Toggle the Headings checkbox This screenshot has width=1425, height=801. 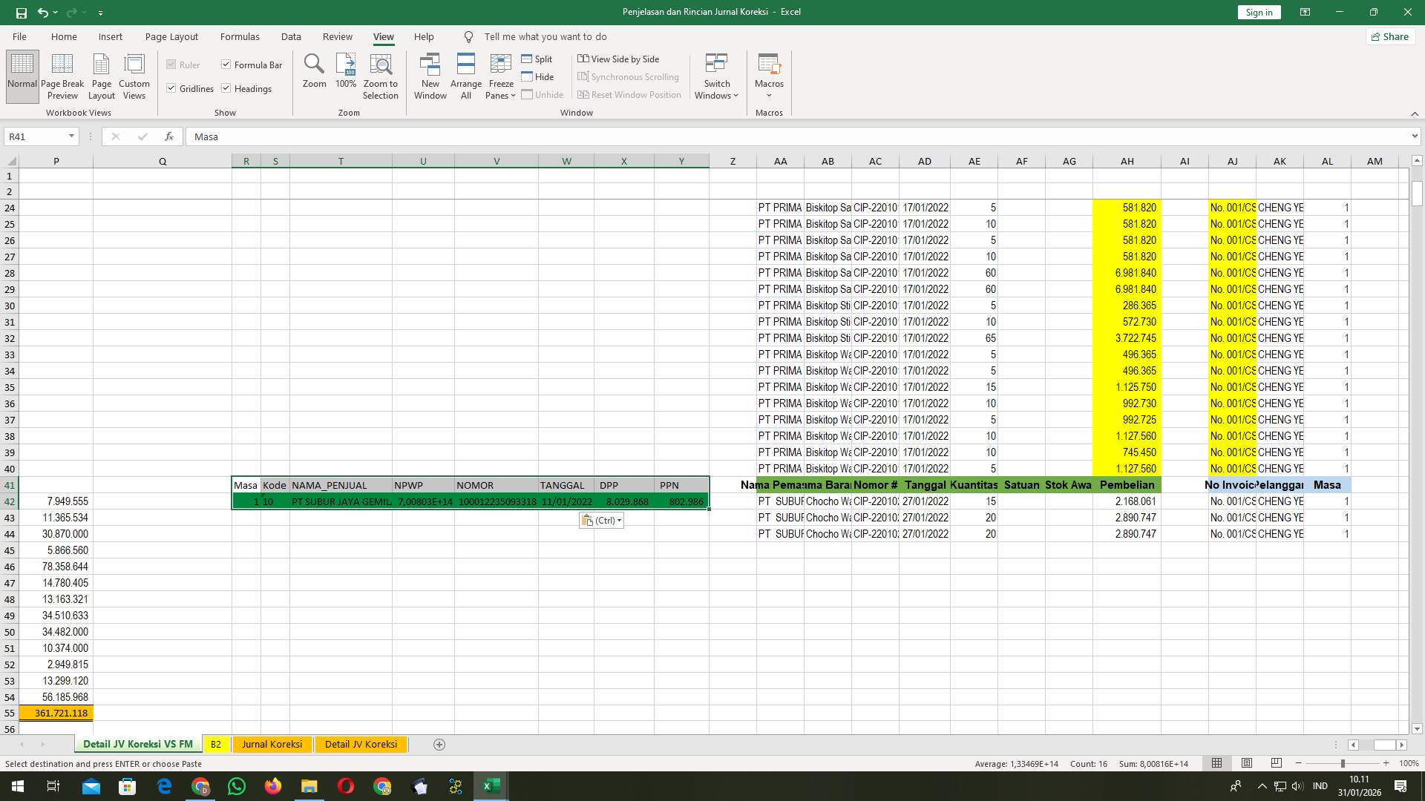226,88
